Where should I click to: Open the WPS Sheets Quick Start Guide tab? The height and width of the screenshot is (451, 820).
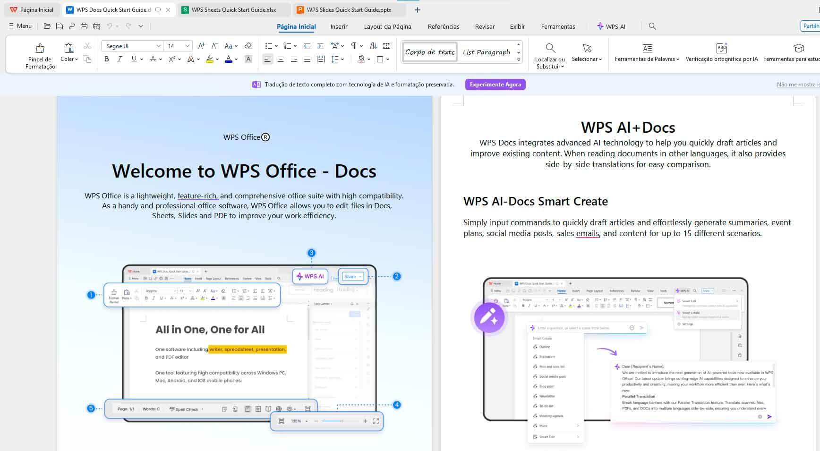click(x=233, y=9)
